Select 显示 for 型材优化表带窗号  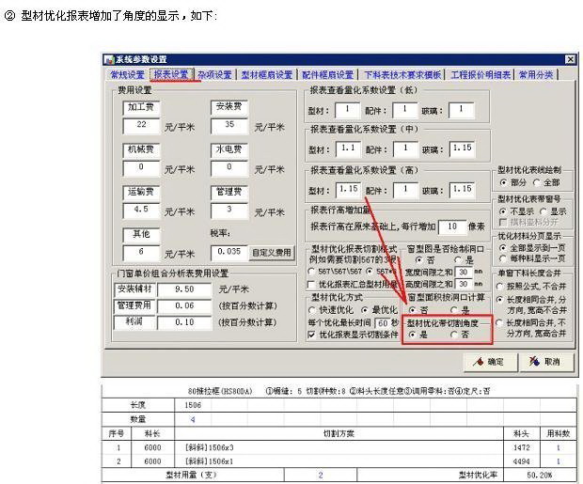[544, 211]
